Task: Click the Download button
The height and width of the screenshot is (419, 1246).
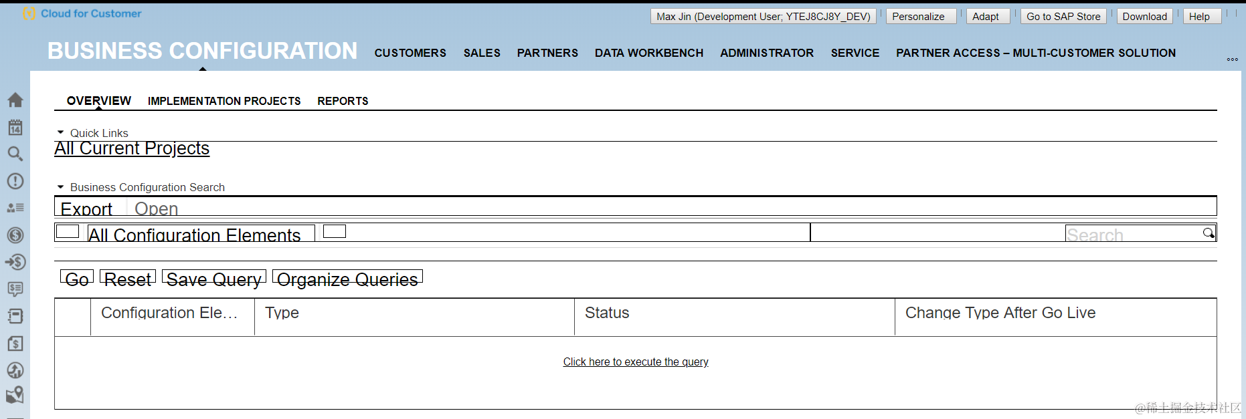Action: [x=1145, y=17]
